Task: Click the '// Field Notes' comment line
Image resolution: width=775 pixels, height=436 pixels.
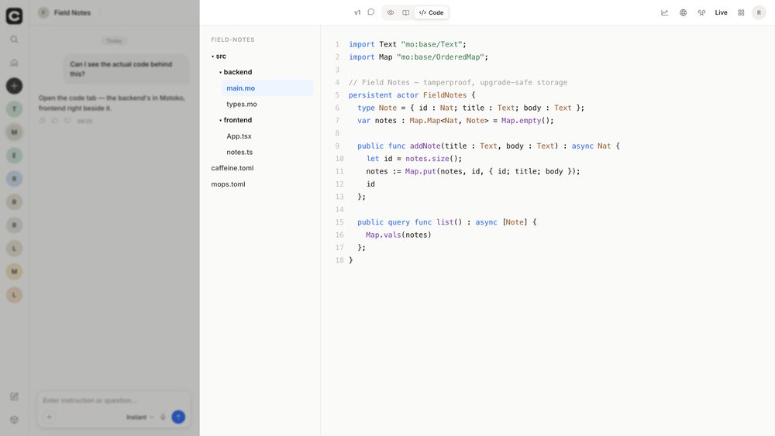Action: (x=458, y=82)
